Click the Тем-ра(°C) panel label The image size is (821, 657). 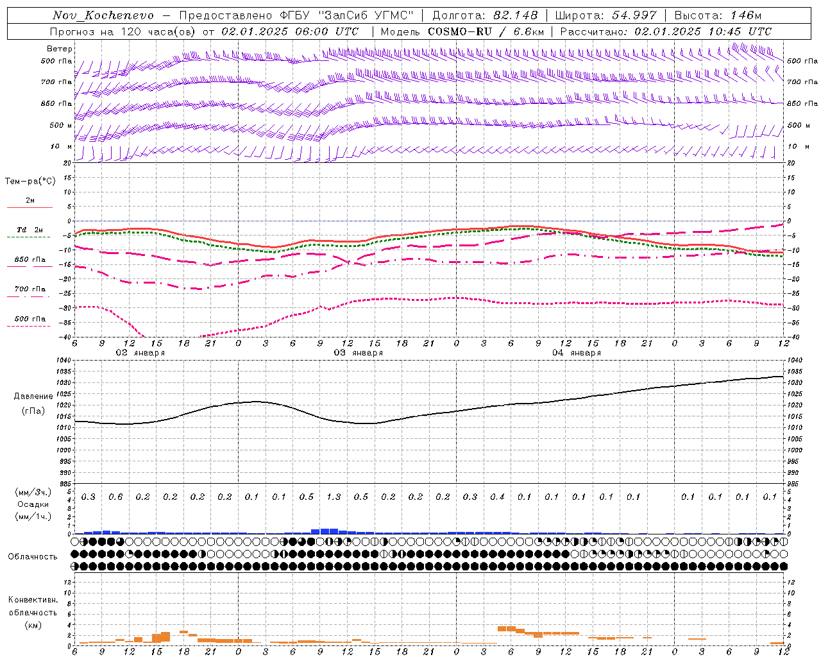(30, 182)
